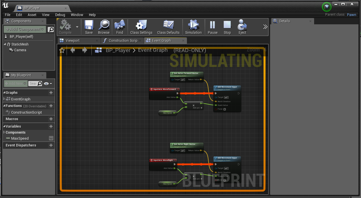Screen dimensions: 361x198
Task: Click the Compile toolbar icon
Action: point(65,27)
